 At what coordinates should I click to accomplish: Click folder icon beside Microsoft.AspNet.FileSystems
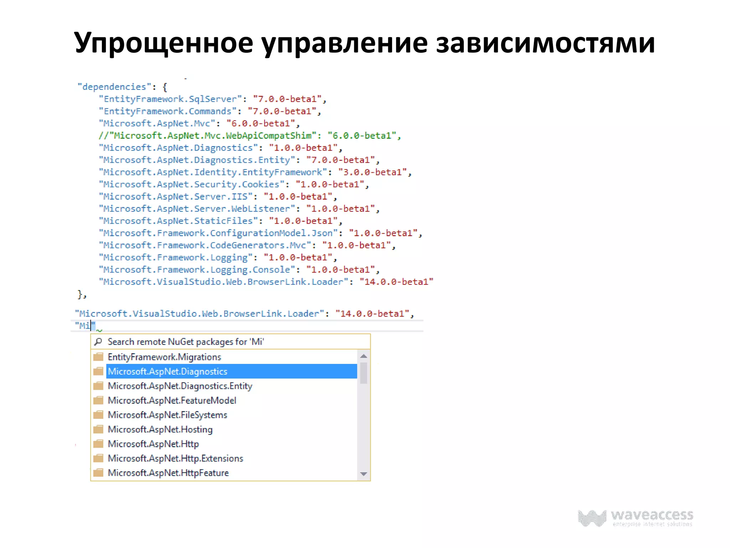[x=98, y=415]
